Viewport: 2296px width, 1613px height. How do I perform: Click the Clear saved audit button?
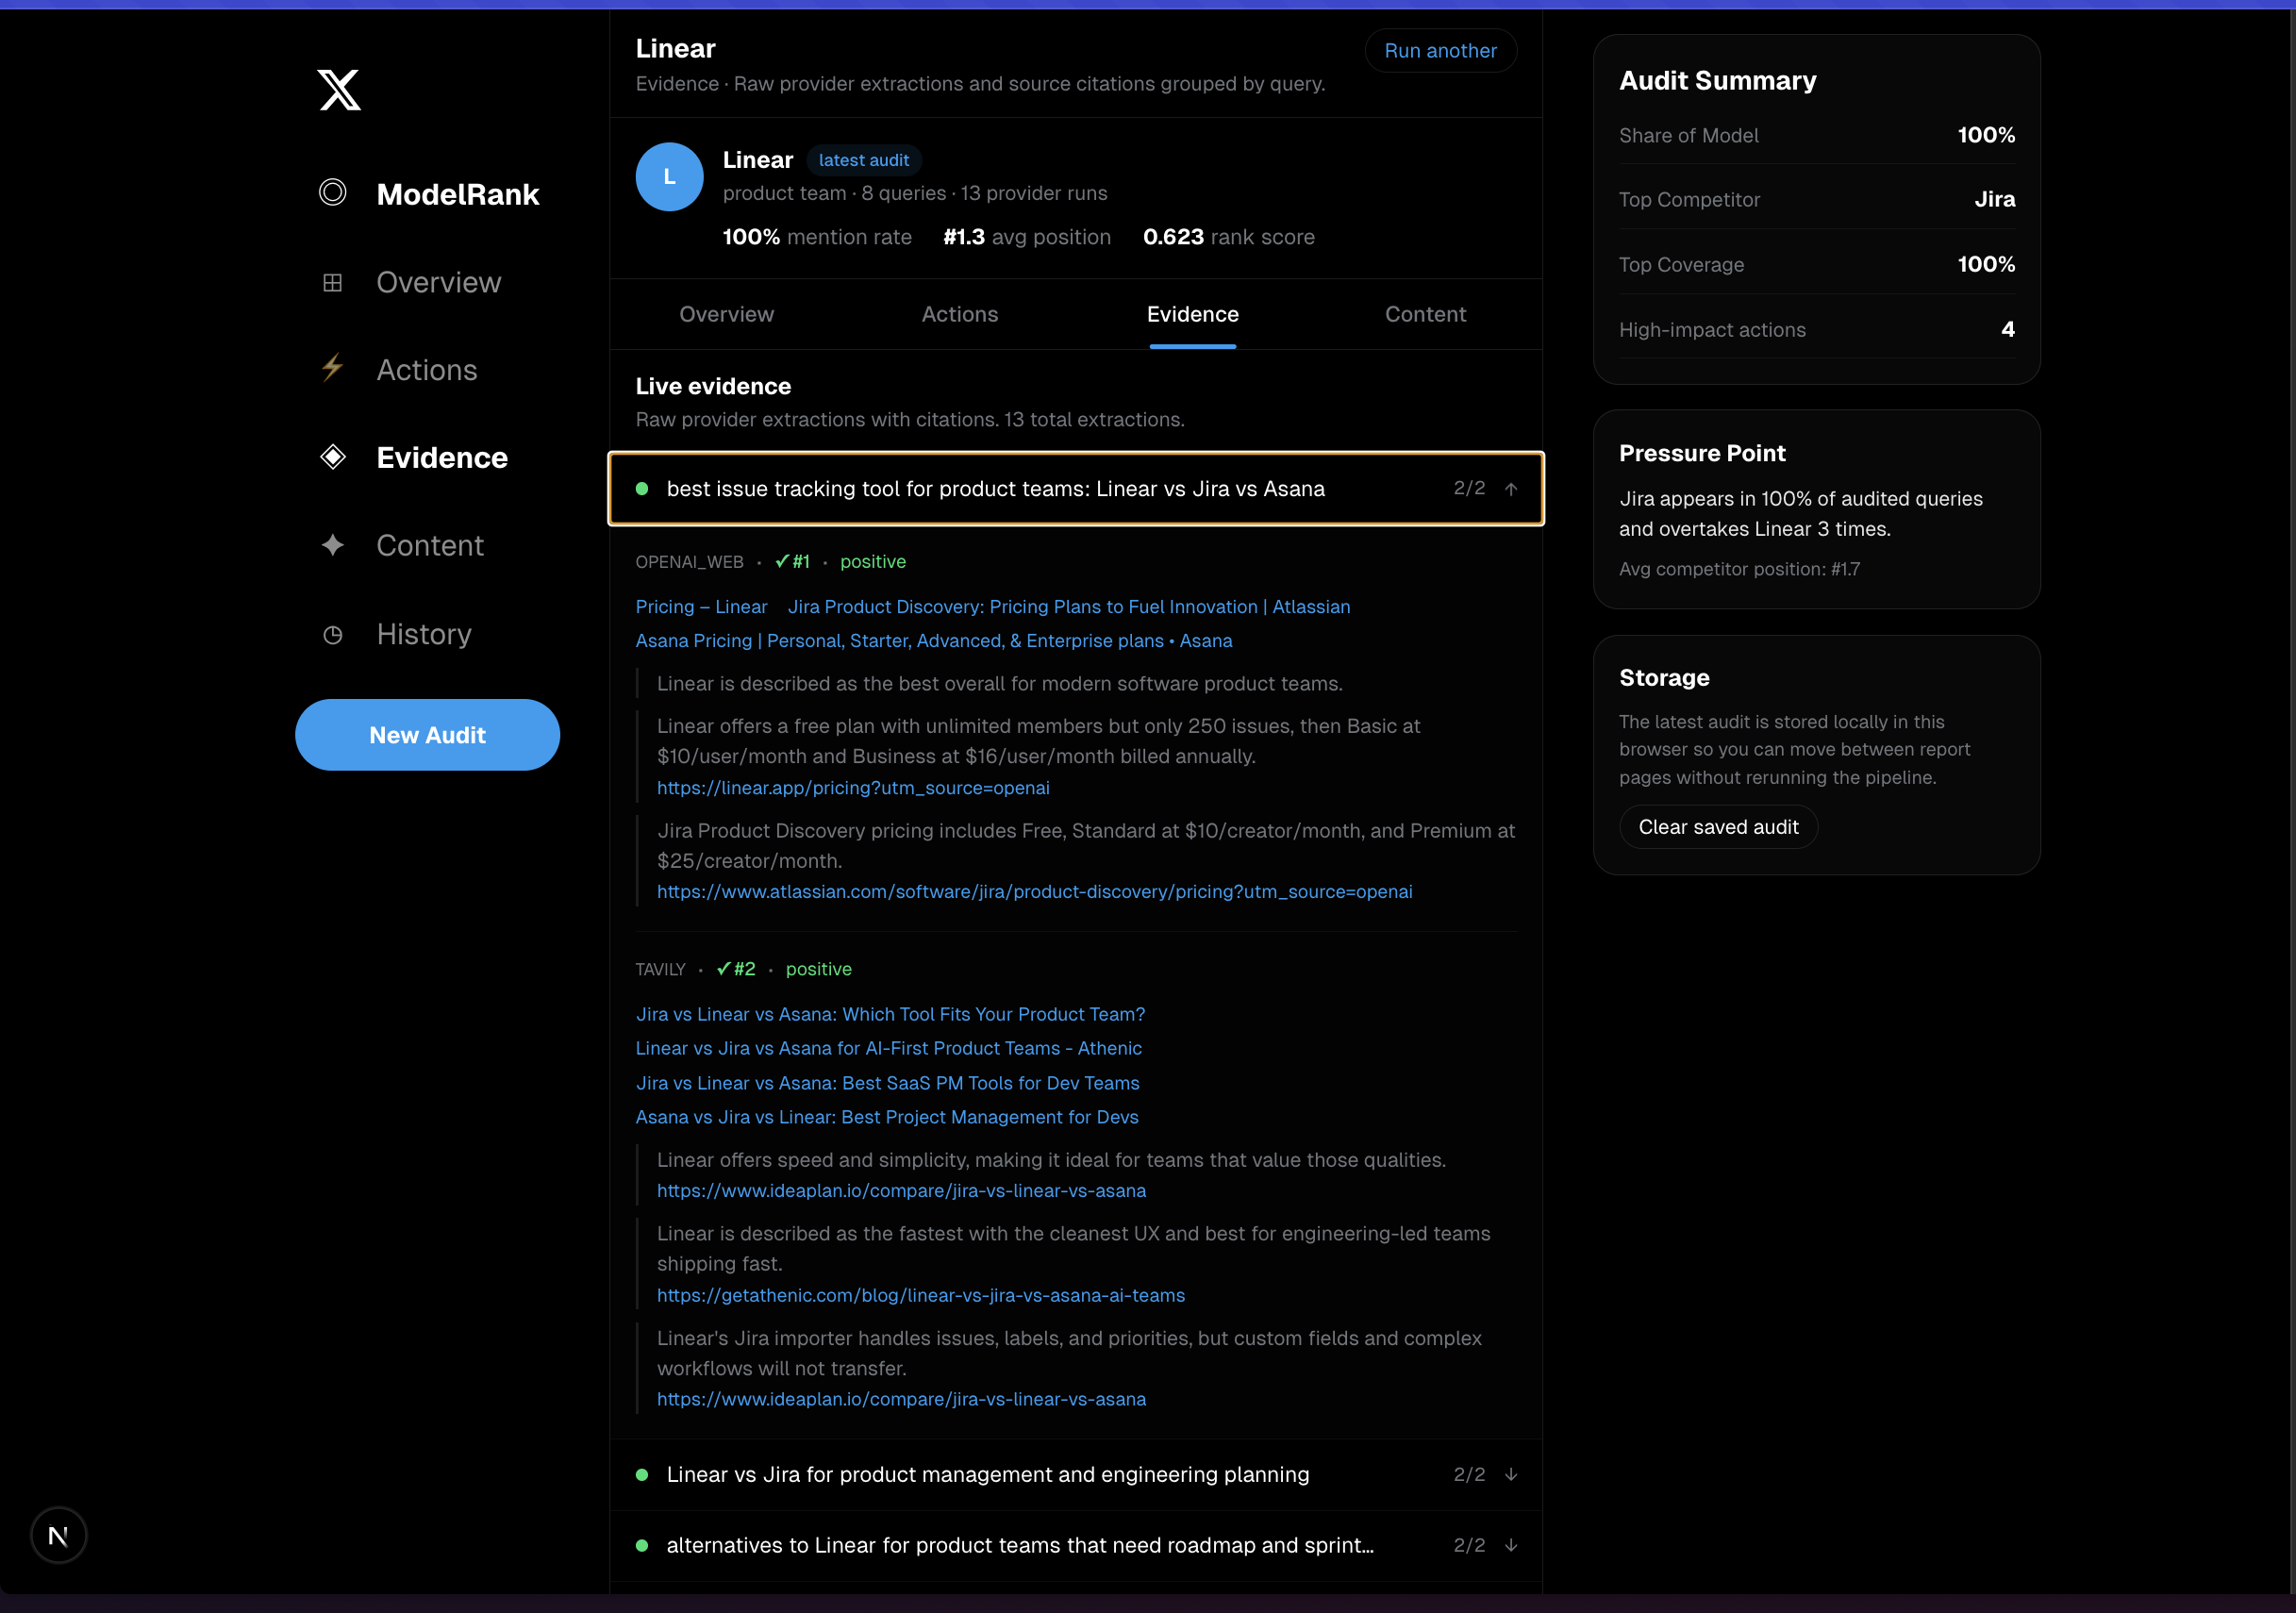(x=1718, y=827)
